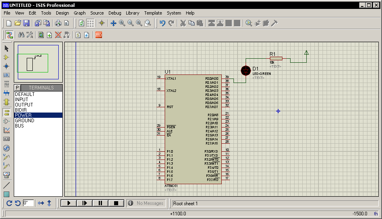Zoom in on the schematic

[x=122, y=23]
